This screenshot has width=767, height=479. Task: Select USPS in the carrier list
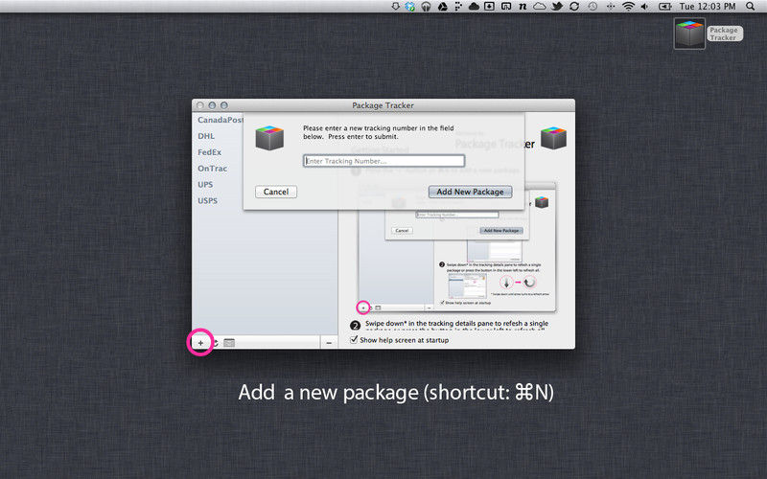(x=207, y=200)
